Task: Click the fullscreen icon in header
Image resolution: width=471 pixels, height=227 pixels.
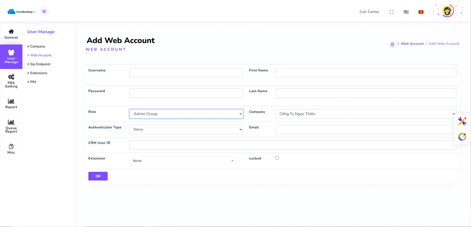Action: point(391,12)
